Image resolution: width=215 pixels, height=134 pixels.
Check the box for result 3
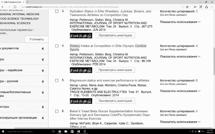(57, 11)
